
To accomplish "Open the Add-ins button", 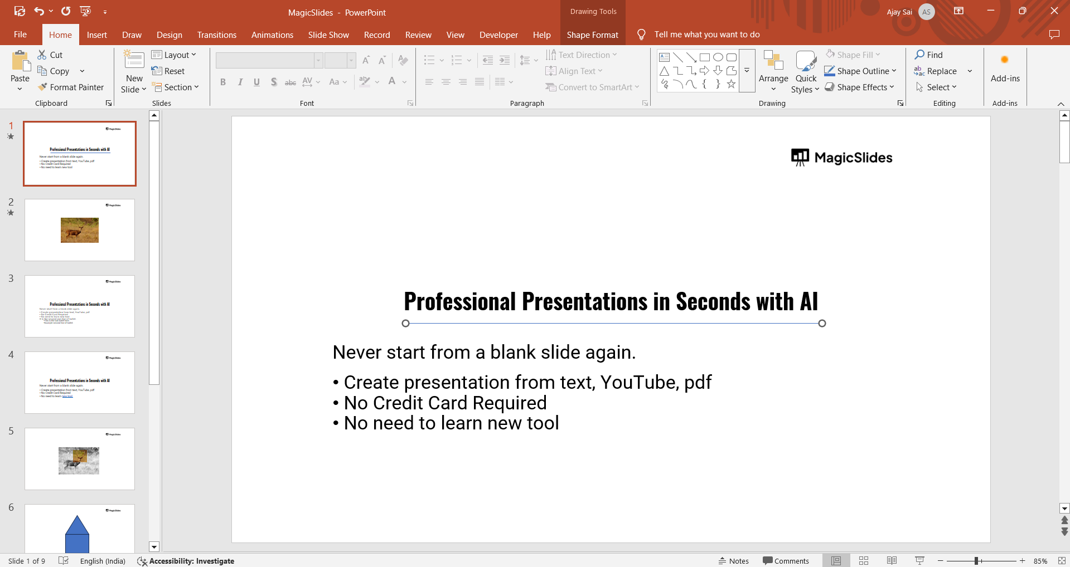I will coord(1005,70).
